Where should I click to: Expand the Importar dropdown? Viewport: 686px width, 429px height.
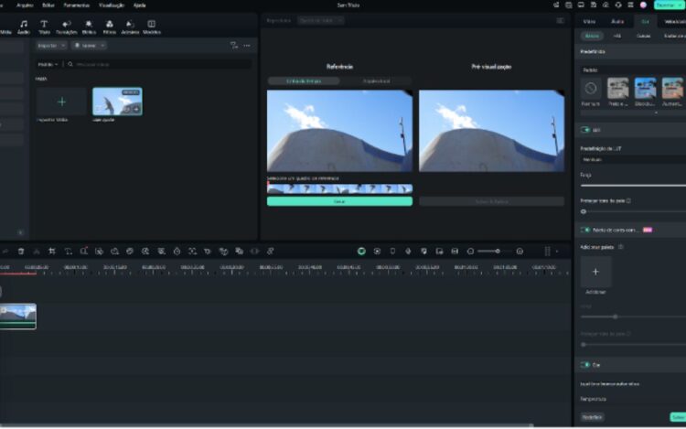[x=51, y=46]
